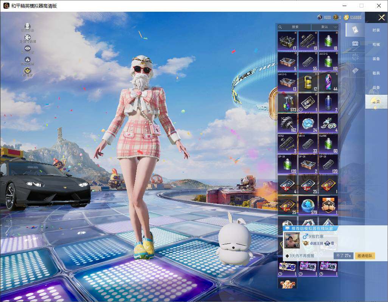Click the 搜索 search field

[x=294, y=27]
